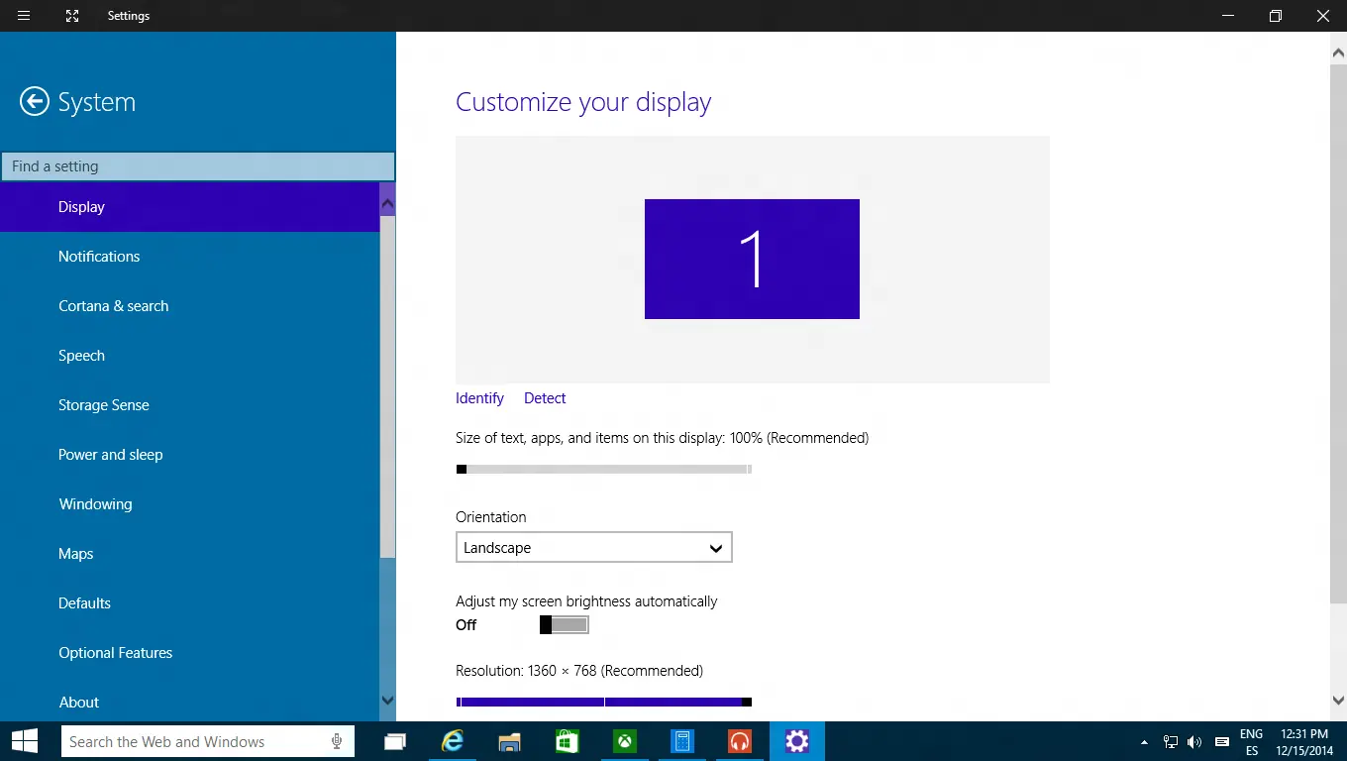Turn on automatic screen brightness adjustment
This screenshot has width=1347, height=761.
(564, 624)
